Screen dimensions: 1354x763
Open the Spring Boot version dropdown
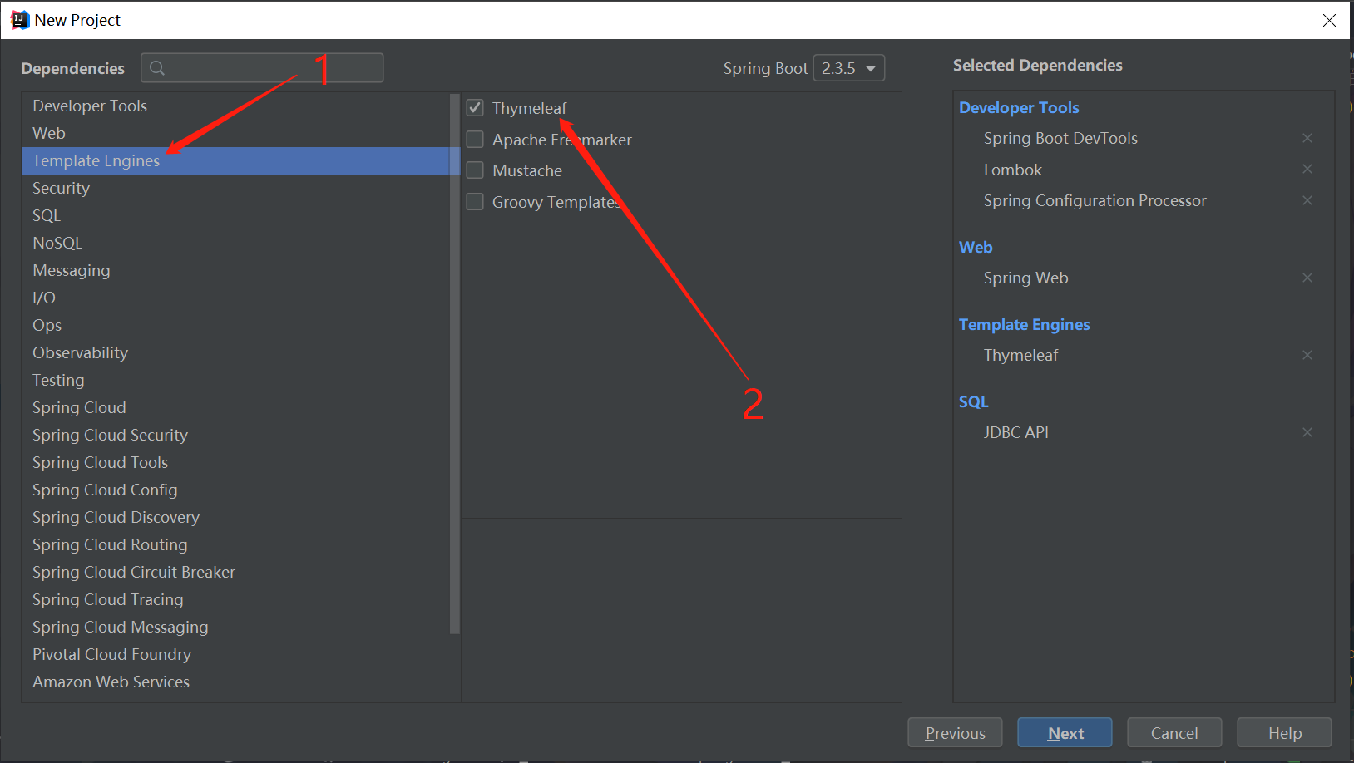tap(848, 68)
